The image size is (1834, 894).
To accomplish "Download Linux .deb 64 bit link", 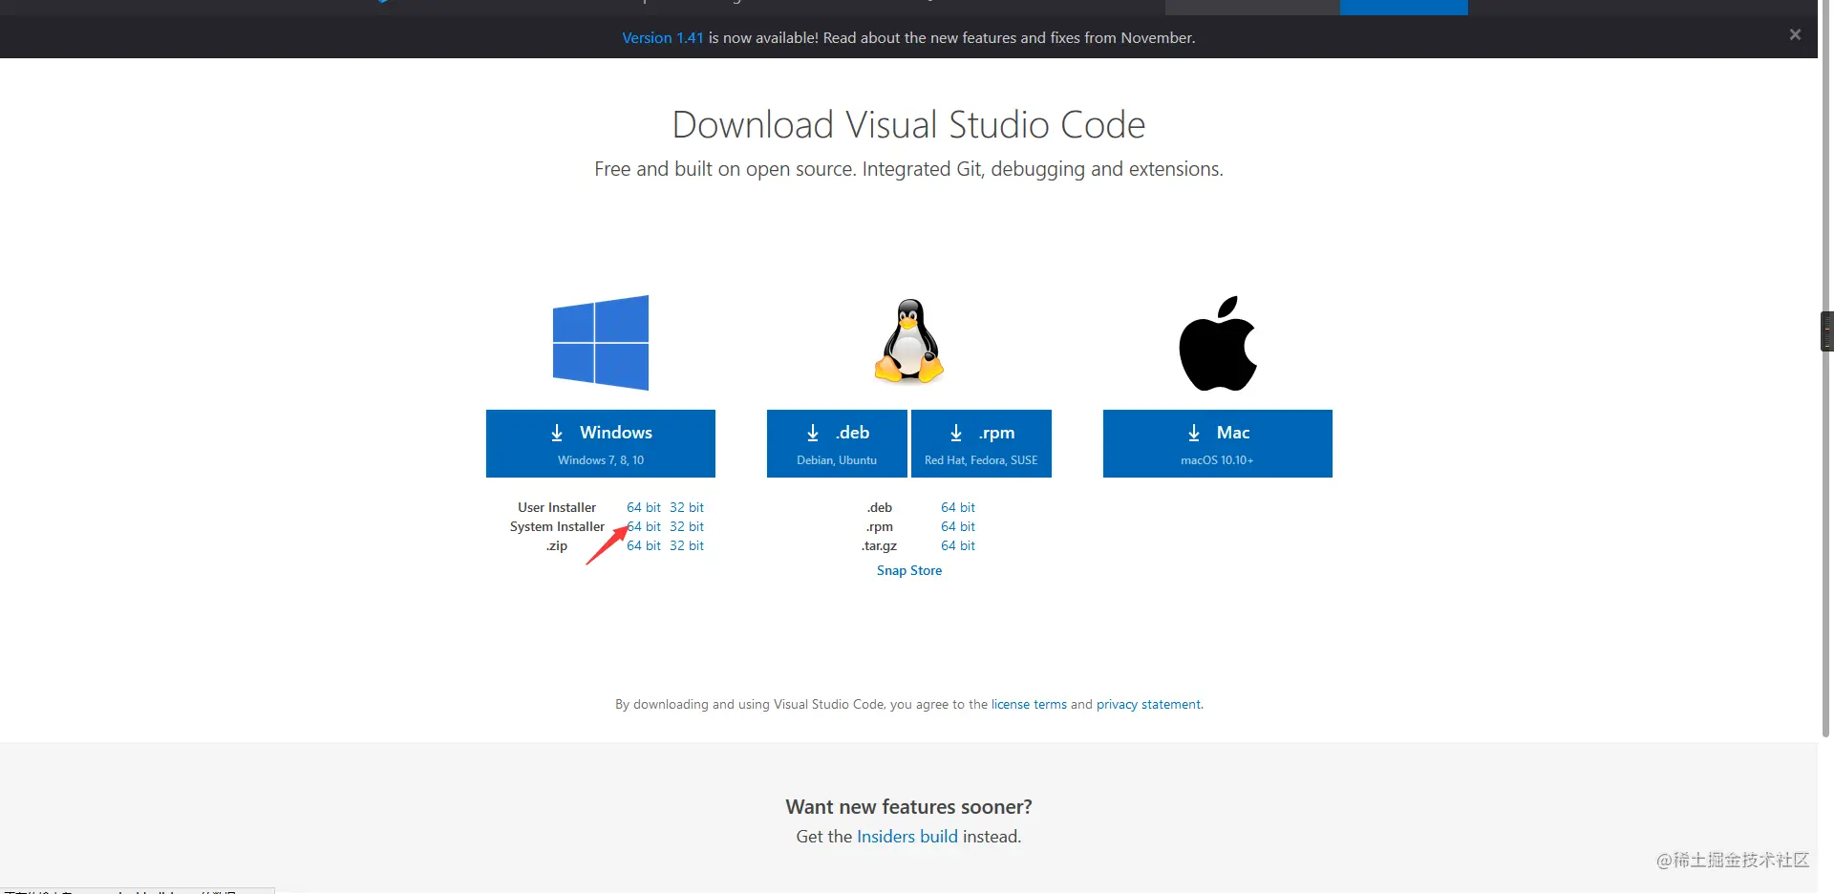I will click(958, 507).
